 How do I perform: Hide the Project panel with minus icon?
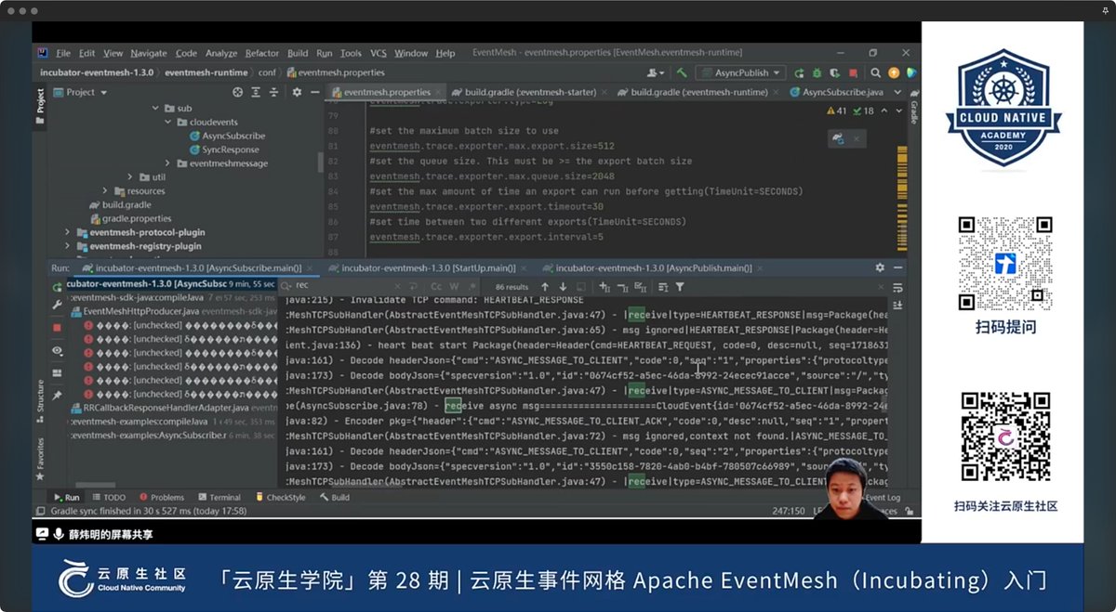[x=314, y=92]
